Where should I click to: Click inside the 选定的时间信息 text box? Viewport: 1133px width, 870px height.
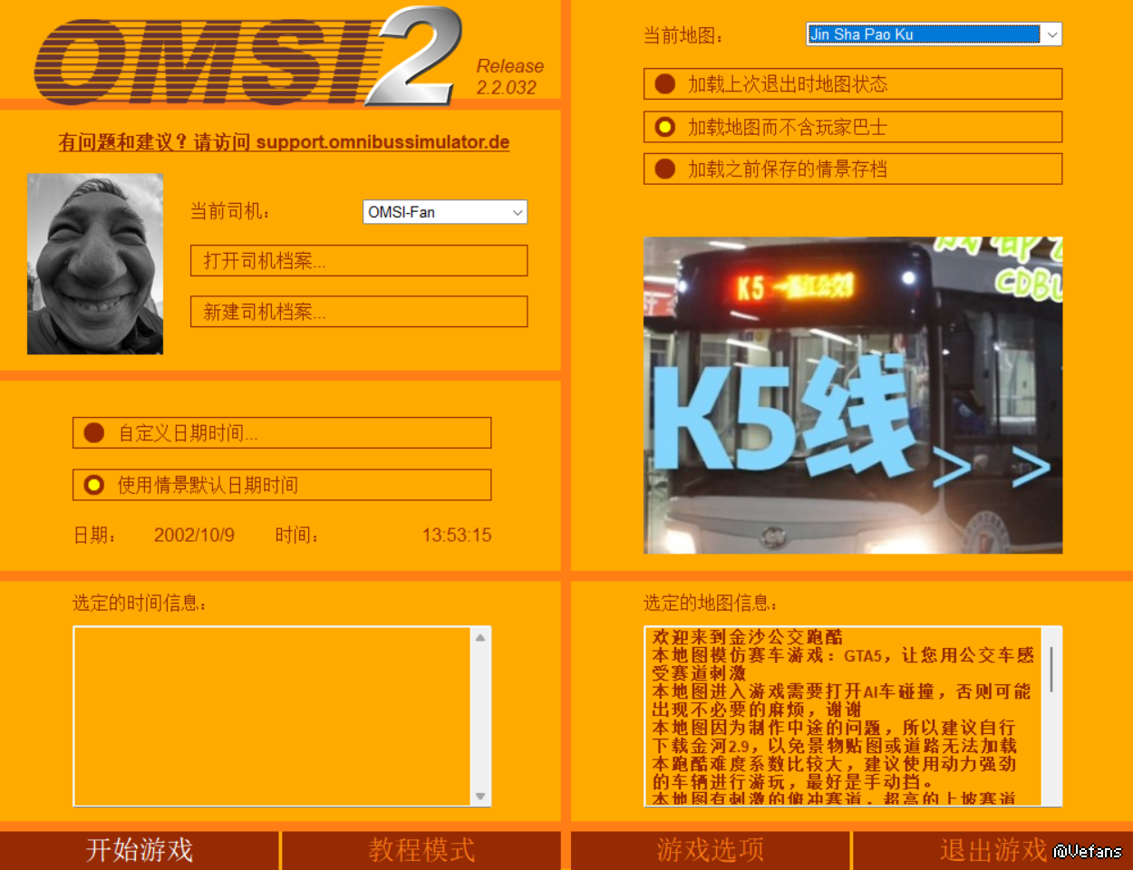(x=272, y=716)
